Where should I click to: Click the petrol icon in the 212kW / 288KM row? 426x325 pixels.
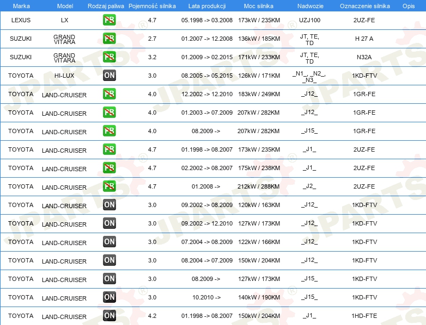[x=109, y=186]
